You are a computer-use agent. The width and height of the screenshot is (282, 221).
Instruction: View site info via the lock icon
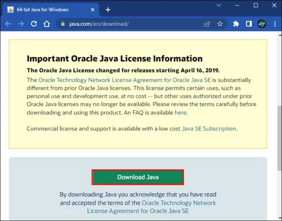63,24
